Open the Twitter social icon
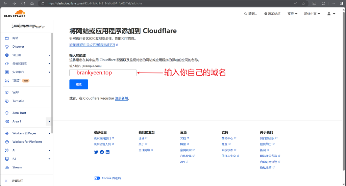Viewport: 346px width, 186px height. point(96,152)
